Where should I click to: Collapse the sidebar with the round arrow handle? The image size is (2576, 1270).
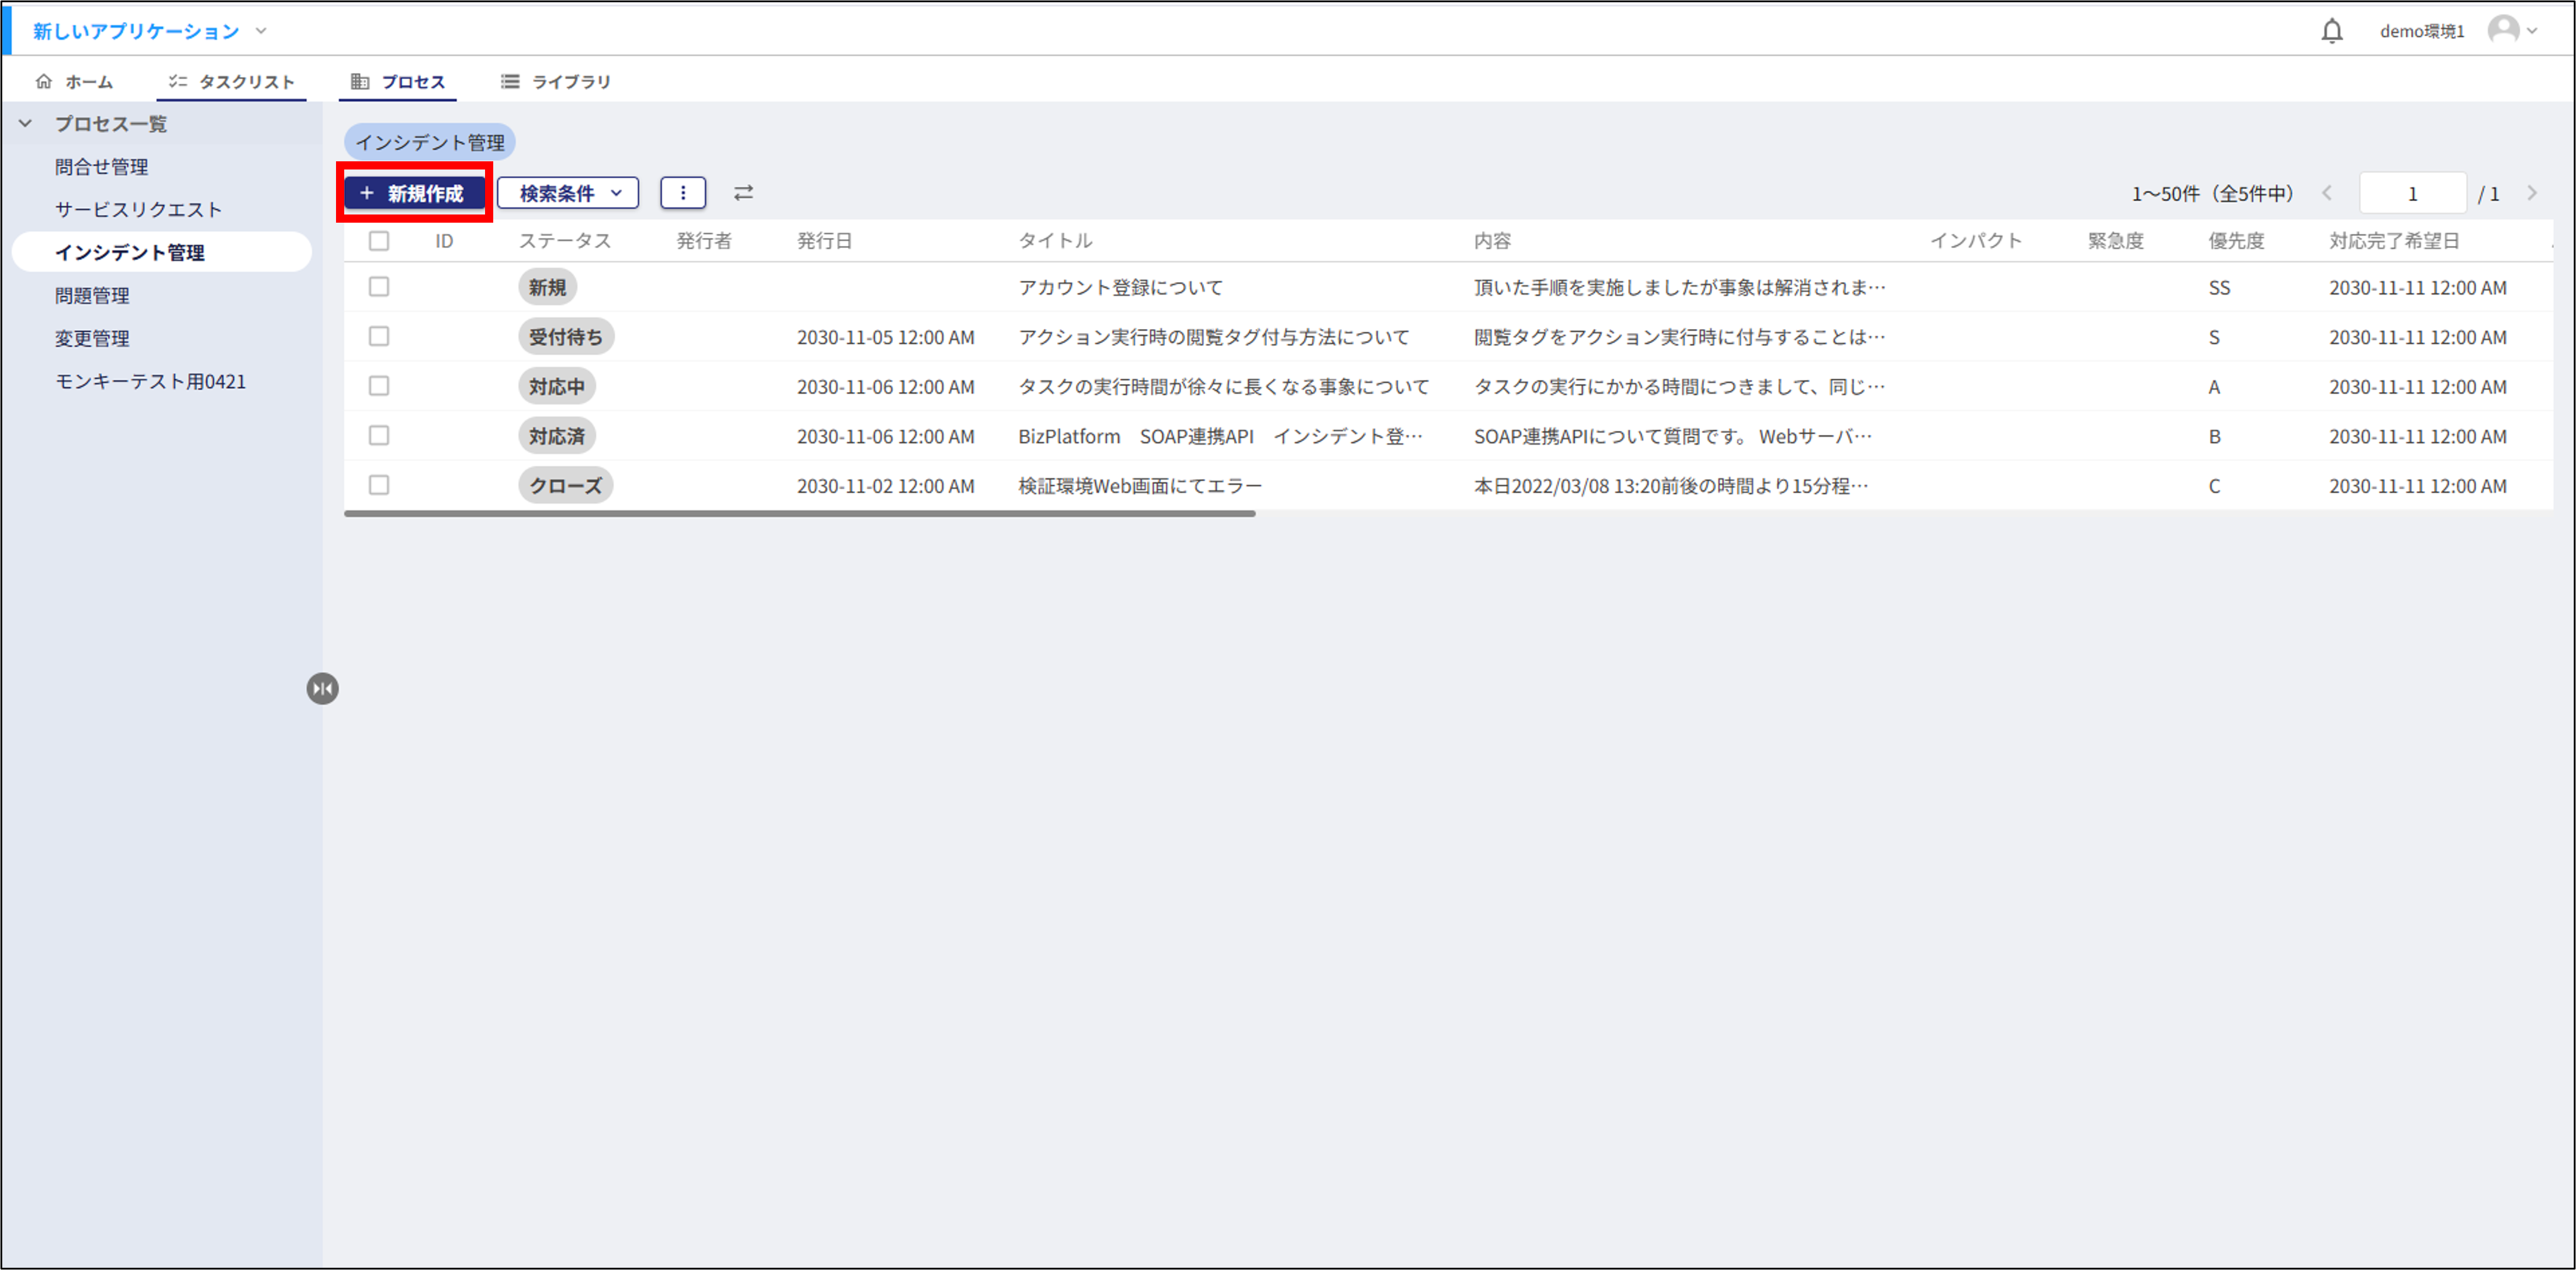point(322,688)
